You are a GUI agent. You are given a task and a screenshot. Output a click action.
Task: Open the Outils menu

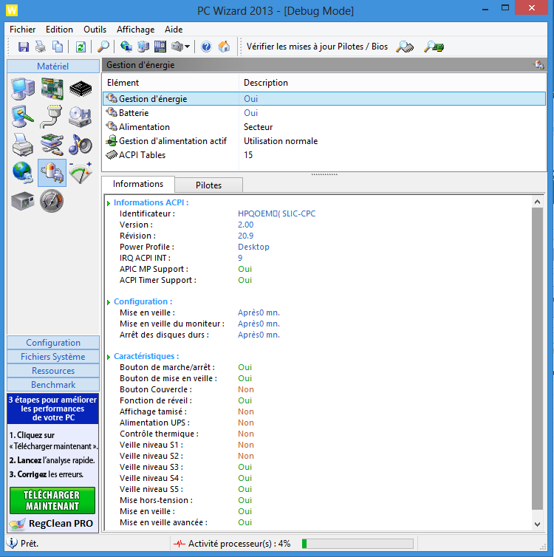point(95,30)
